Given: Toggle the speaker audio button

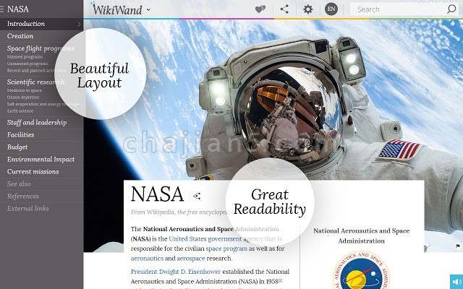Looking at the screenshot, I should click(x=456, y=282).
